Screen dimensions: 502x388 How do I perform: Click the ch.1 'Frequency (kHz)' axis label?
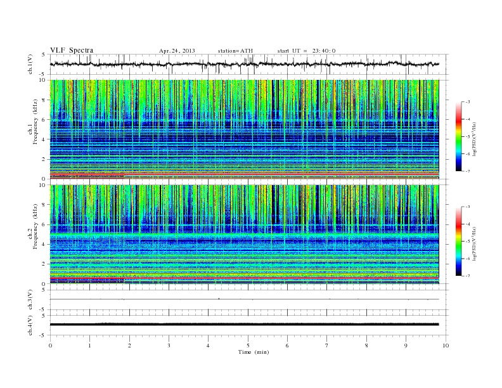[35, 122]
